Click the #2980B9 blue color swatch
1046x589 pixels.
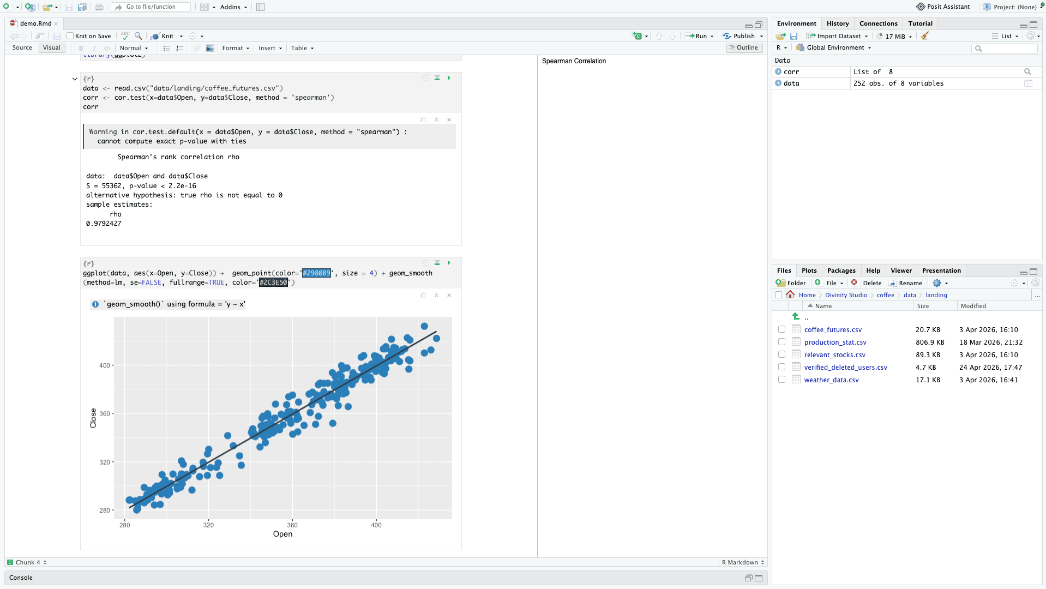coord(316,273)
